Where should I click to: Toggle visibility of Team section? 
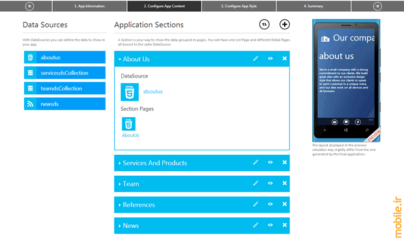[270, 183]
